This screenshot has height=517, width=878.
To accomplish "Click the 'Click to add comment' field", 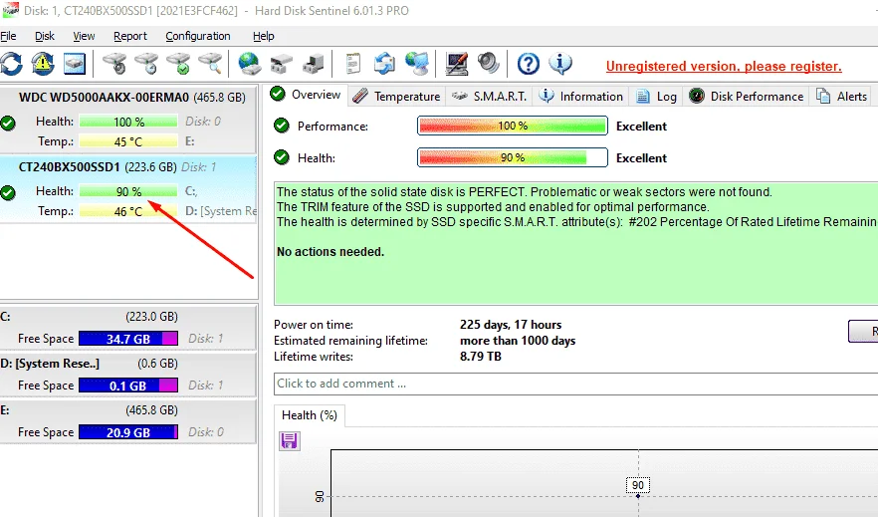I will point(575,384).
